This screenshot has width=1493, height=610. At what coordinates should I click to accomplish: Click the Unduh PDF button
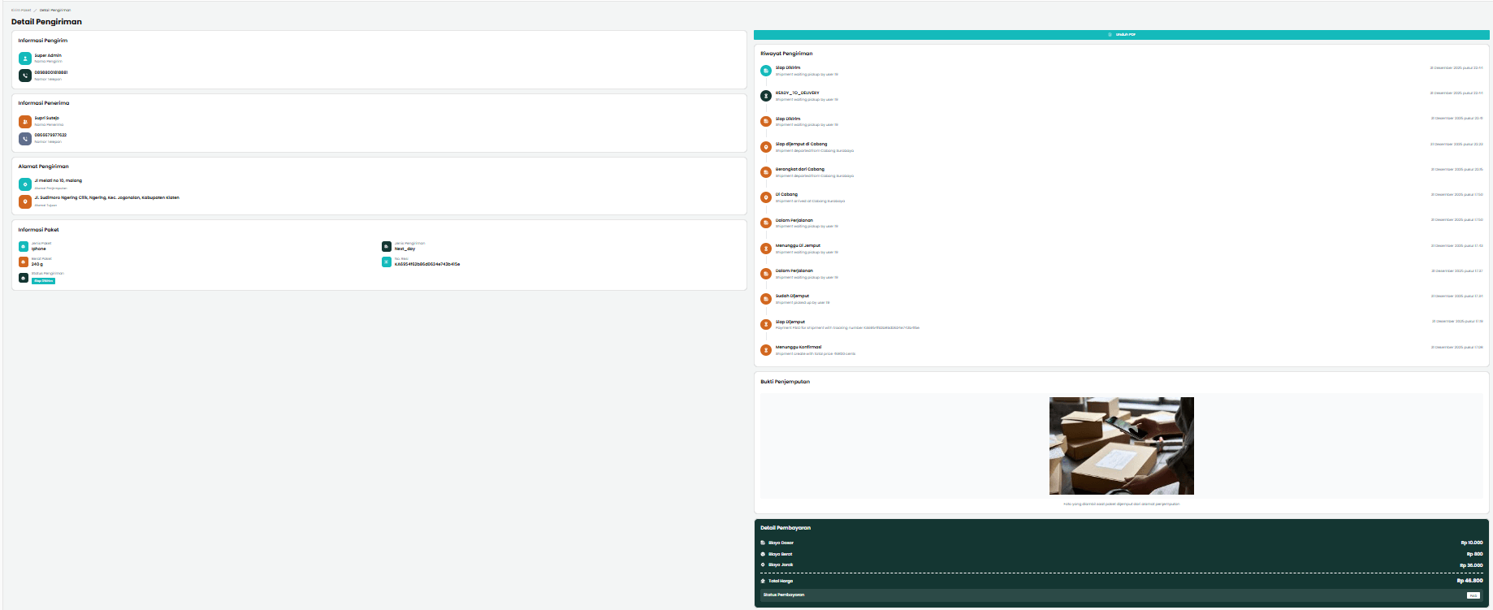pos(1121,35)
